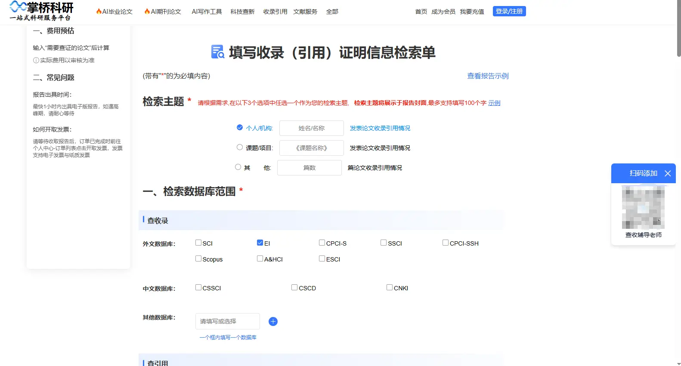681x366 pixels.
Task: Focus the 姓名/名称 input field
Action: (x=312, y=128)
